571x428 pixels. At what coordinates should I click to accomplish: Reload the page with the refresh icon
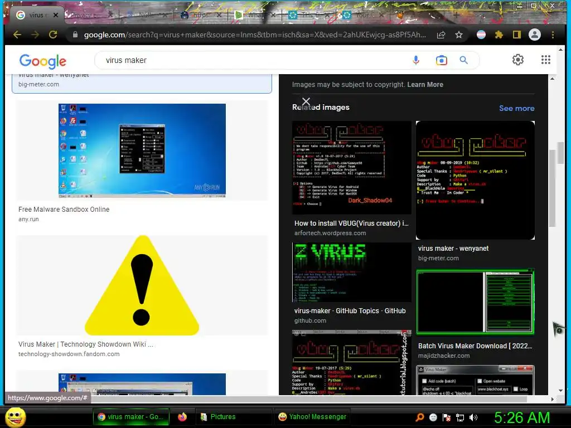tap(53, 35)
